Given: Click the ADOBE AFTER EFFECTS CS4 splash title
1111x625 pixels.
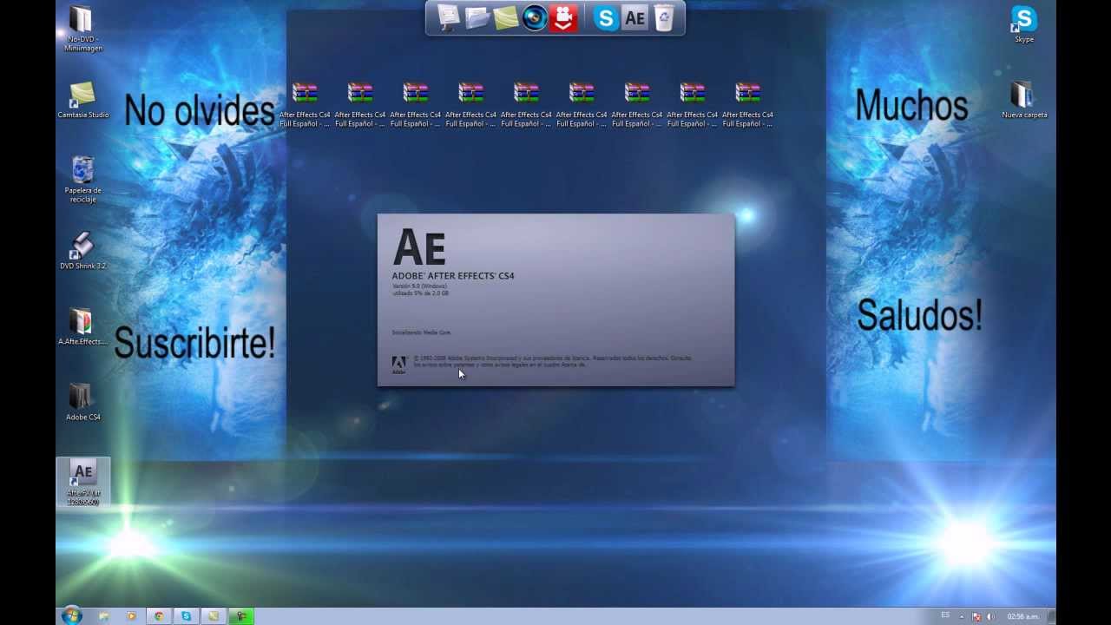Looking at the screenshot, I should (453, 276).
